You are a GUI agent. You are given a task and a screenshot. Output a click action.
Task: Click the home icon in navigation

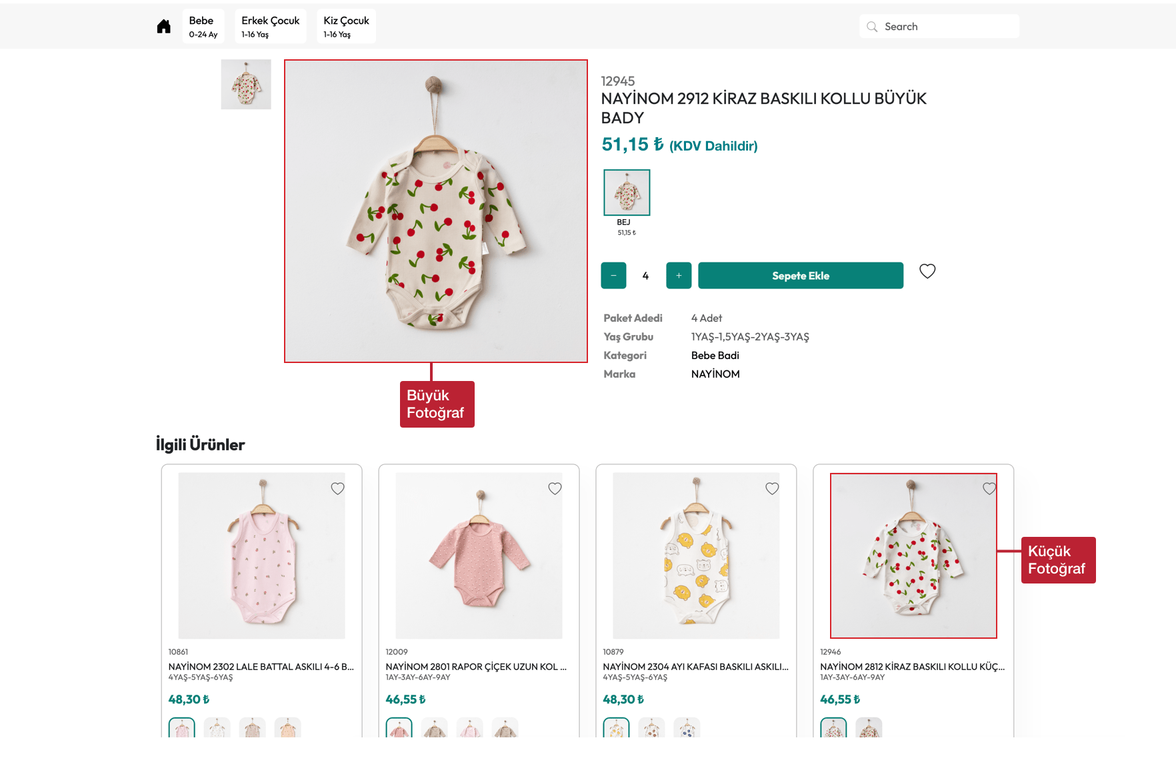[x=164, y=27]
